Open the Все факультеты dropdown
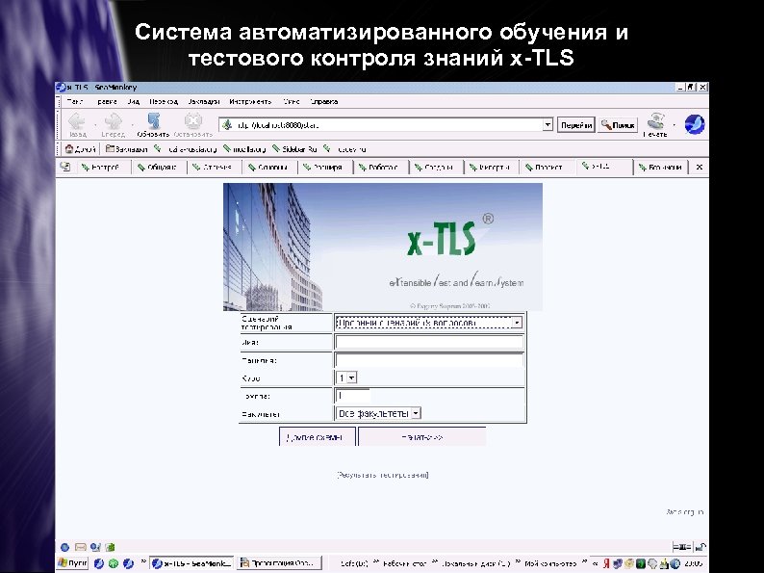This screenshot has width=764, height=573. click(x=378, y=413)
